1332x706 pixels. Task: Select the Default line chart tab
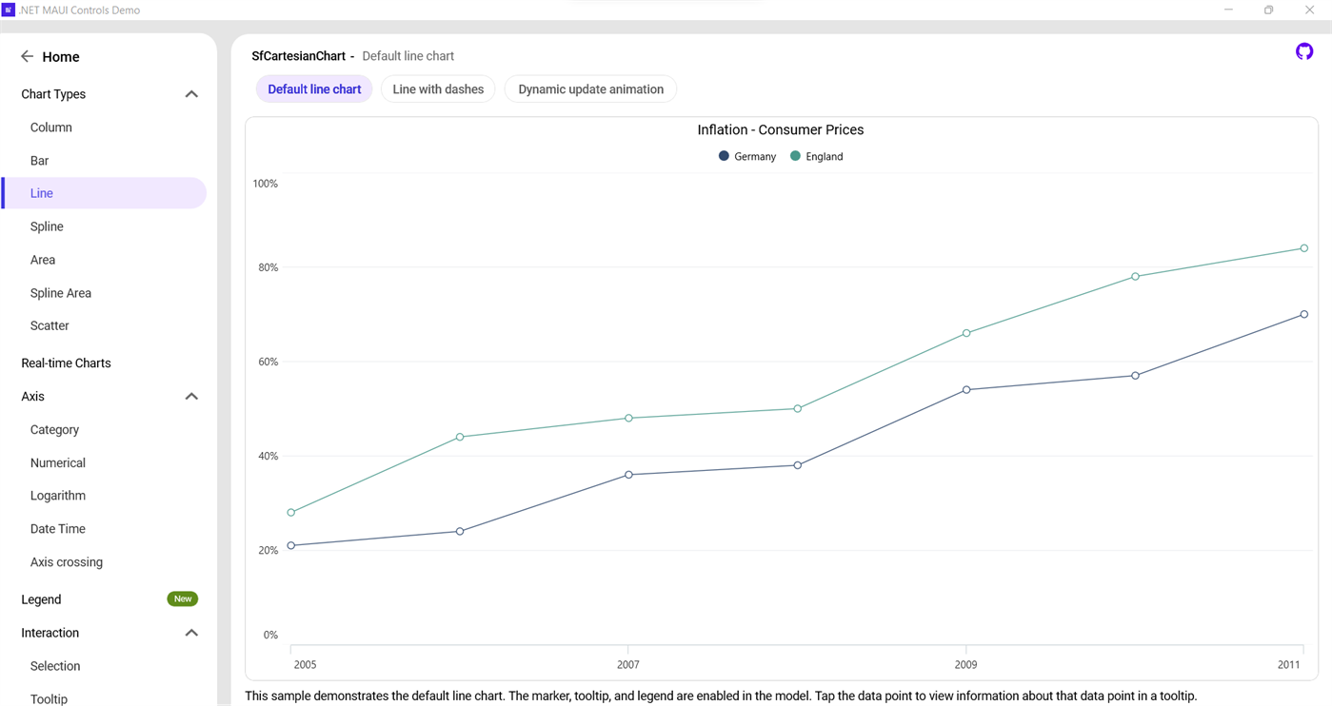tap(314, 89)
